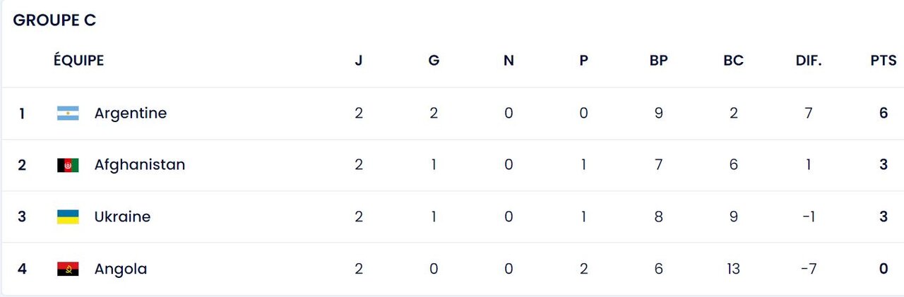Click Argentine's 6 points value
This screenshot has width=904, height=297.
(884, 114)
